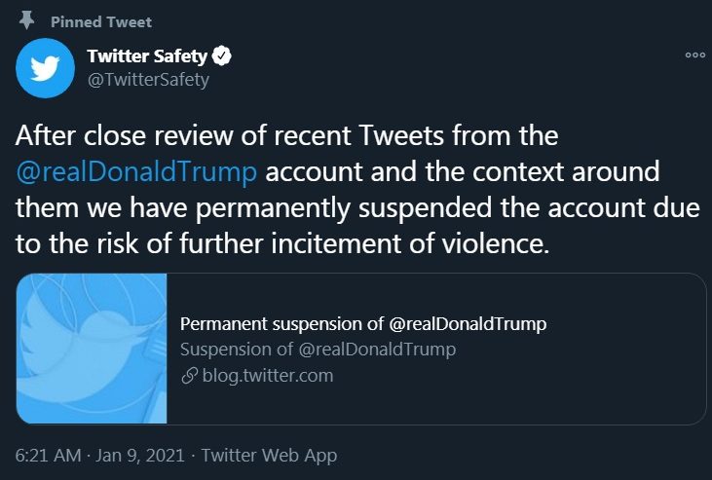Click the pin icon beside Pinned Tweet
Viewport: 712px width, 480px height.
click(27, 20)
